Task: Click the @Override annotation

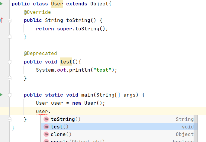Action: 37,12
